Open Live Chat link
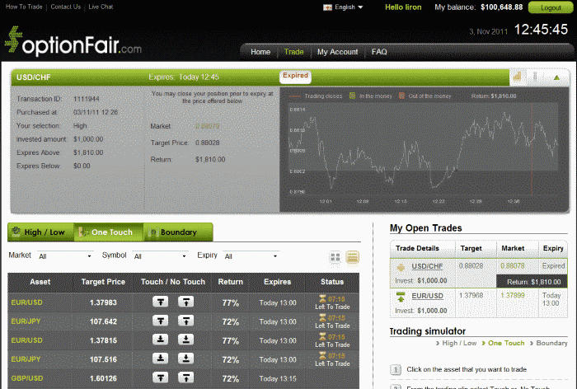 click(x=101, y=7)
